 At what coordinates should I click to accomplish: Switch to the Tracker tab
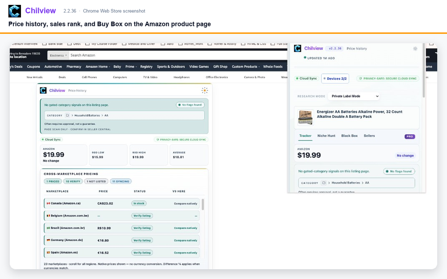click(x=305, y=136)
